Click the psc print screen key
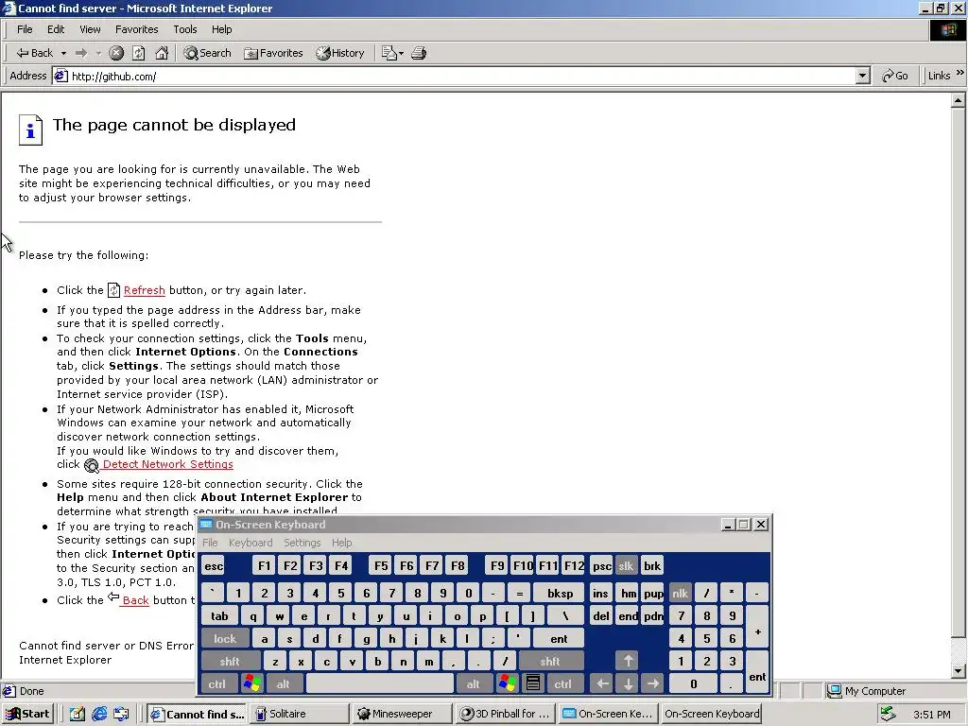 click(601, 565)
